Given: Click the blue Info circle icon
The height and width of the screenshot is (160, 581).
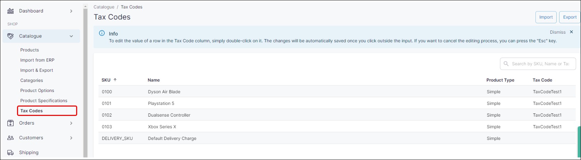Looking at the screenshot, I should [x=102, y=33].
